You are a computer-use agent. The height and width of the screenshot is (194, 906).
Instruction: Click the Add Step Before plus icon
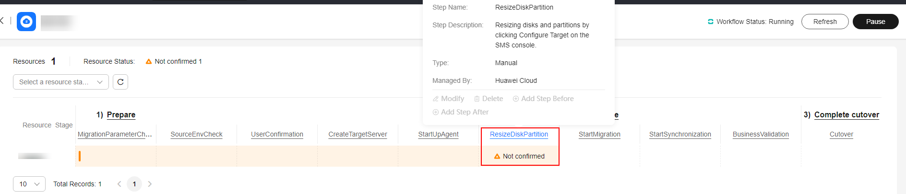point(516,99)
